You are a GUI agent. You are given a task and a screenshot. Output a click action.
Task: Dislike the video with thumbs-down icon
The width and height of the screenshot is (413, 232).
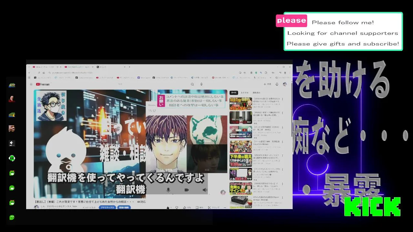pos(177,208)
